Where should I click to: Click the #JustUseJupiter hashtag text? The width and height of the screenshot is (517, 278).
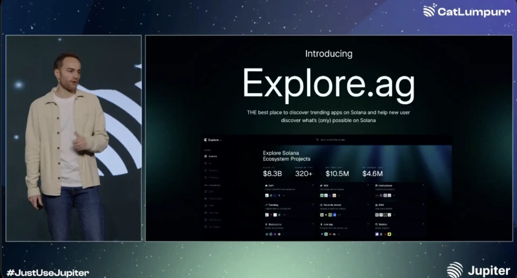click(48, 272)
